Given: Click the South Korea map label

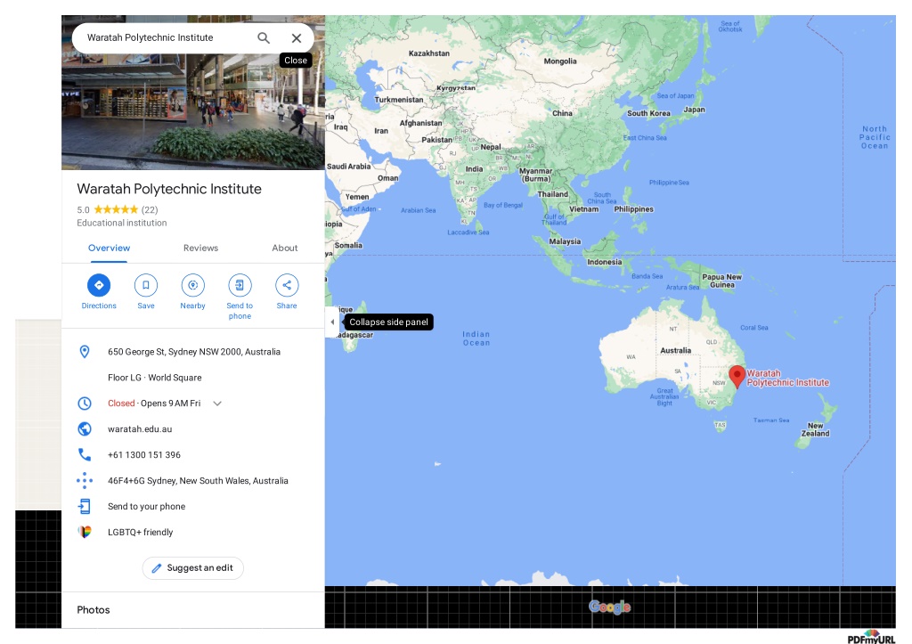Looking at the screenshot, I should click(648, 113).
